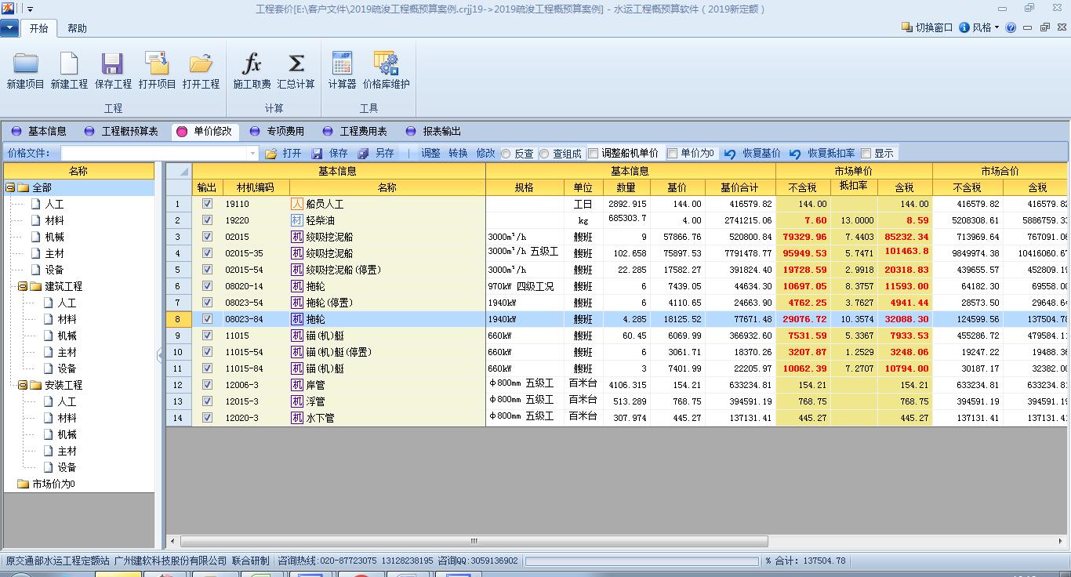Open the 价格文件 dropdown list

[x=252, y=154]
